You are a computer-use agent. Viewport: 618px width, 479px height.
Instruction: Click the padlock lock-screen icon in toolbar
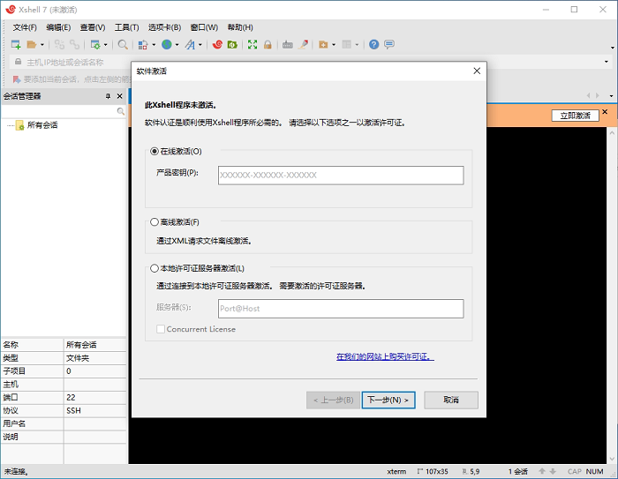coord(268,44)
